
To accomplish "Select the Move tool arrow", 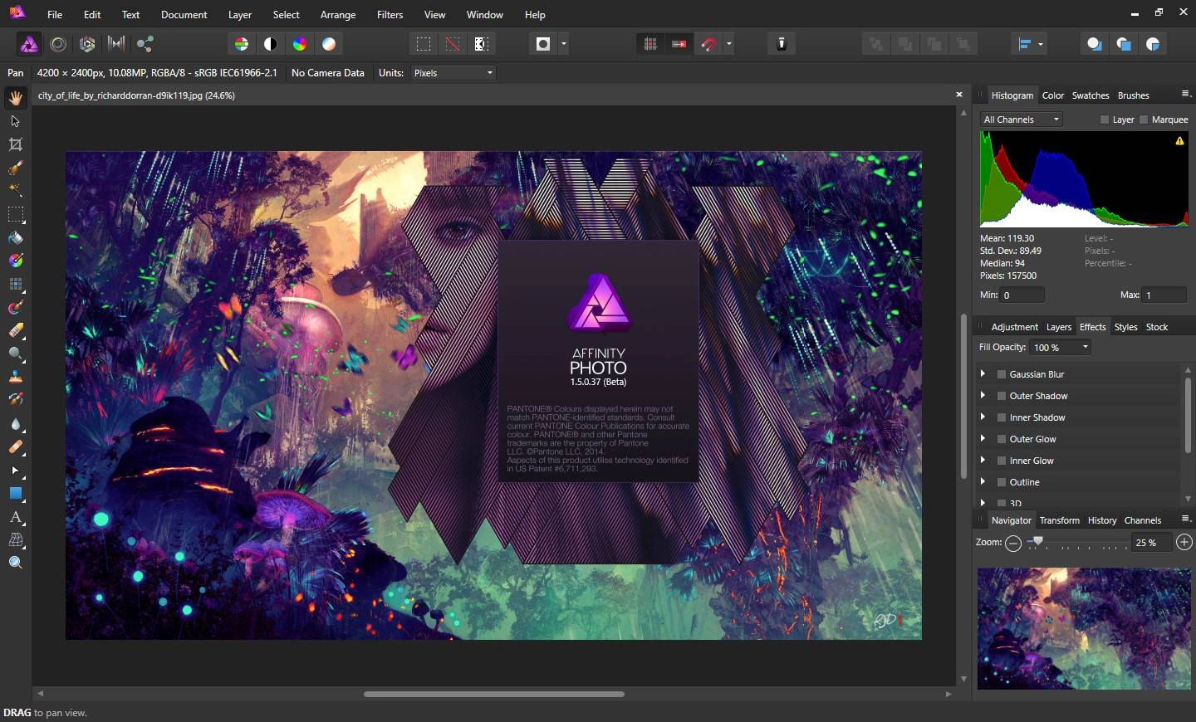I will click(16, 121).
